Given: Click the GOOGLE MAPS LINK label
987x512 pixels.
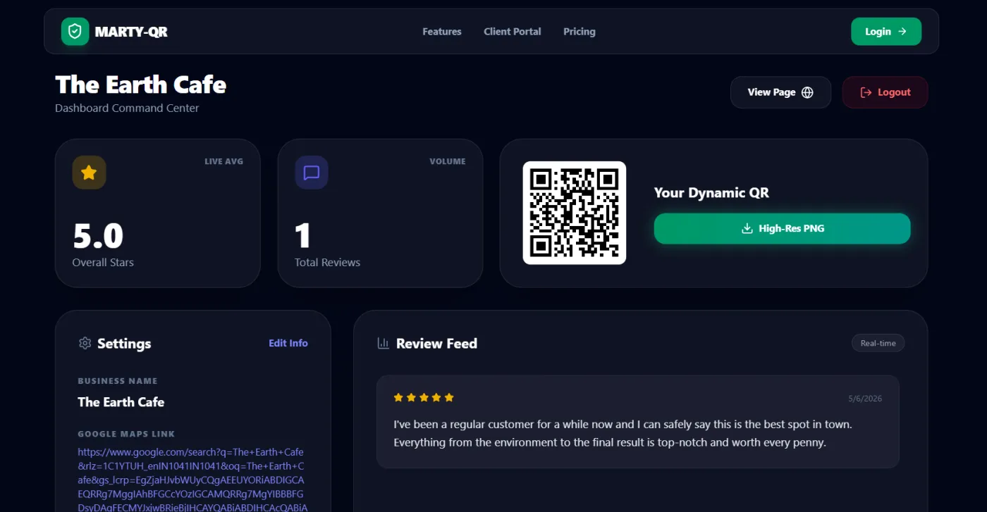Looking at the screenshot, I should [x=126, y=434].
